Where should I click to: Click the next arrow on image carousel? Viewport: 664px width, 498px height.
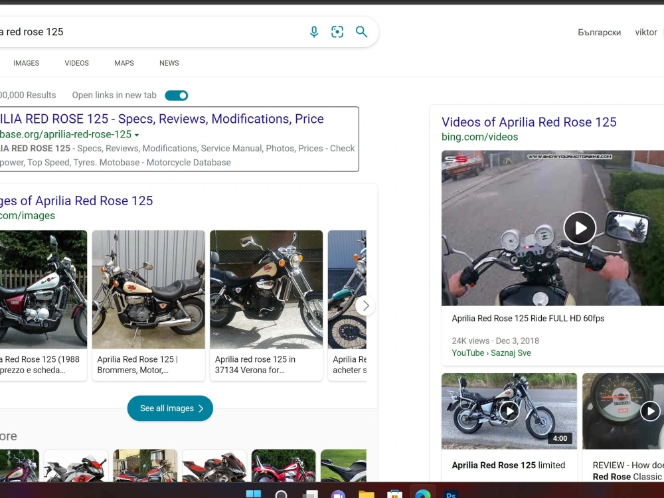coord(365,305)
